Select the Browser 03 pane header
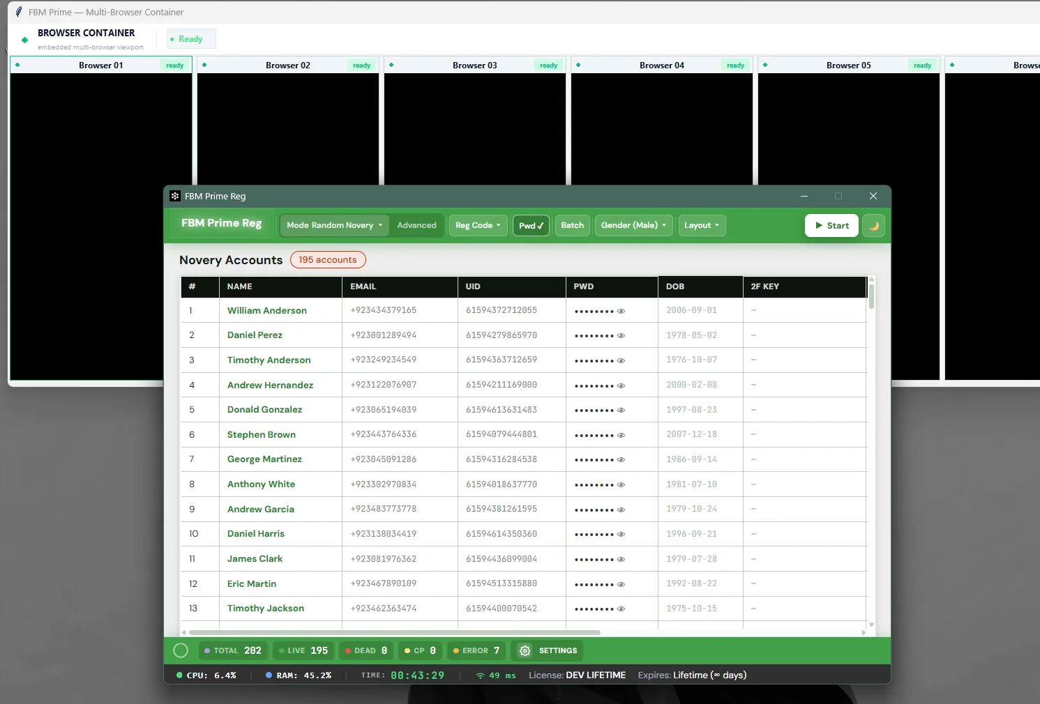1040x704 pixels. point(475,66)
